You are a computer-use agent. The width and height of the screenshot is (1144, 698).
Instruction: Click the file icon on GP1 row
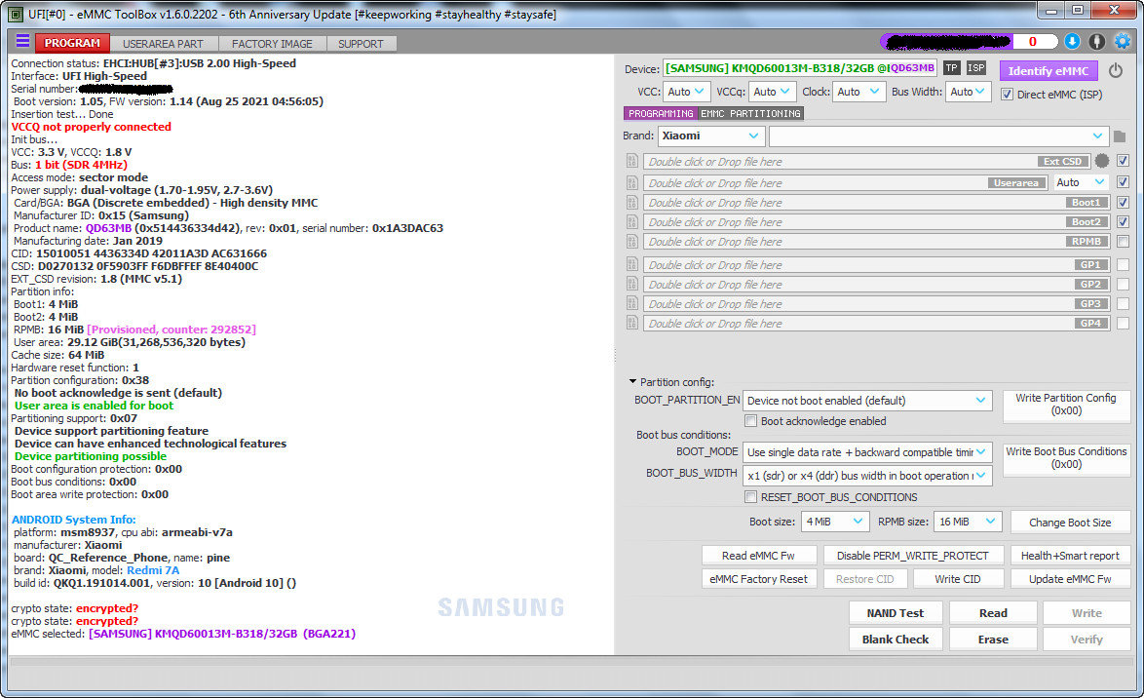[x=631, y=264]
